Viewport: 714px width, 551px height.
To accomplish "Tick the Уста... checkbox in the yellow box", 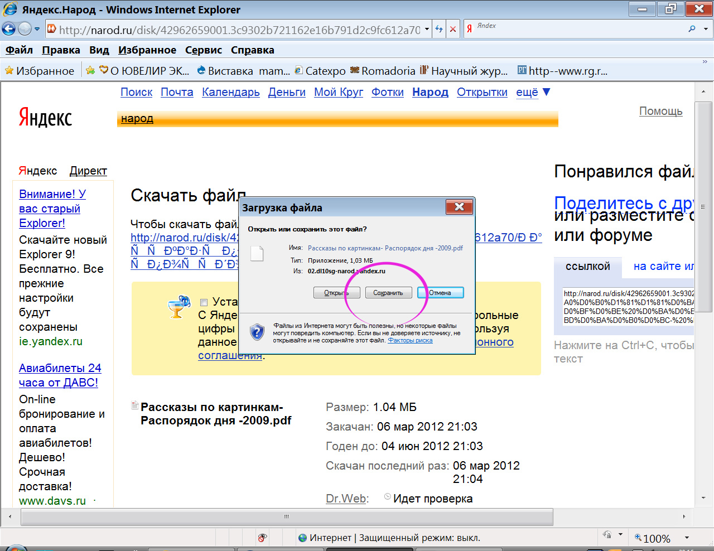I will click(x=204, y=302).
